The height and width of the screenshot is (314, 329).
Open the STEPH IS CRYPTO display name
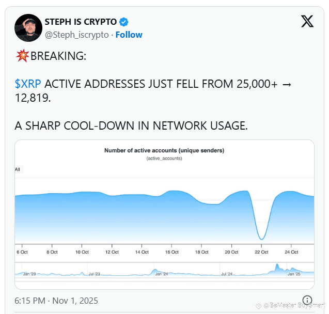[81, 22]
